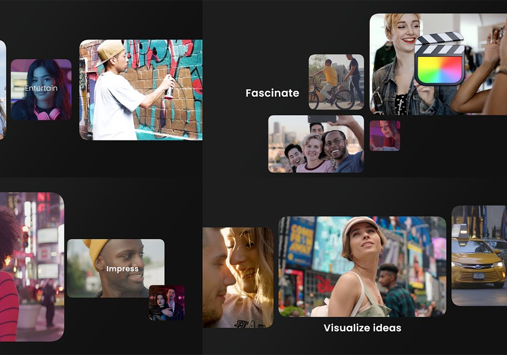The height and width of the screenshot is (355, 507).
Task: Open the close-up kissing couple thumbnail
Action: (x=237, y=277)
